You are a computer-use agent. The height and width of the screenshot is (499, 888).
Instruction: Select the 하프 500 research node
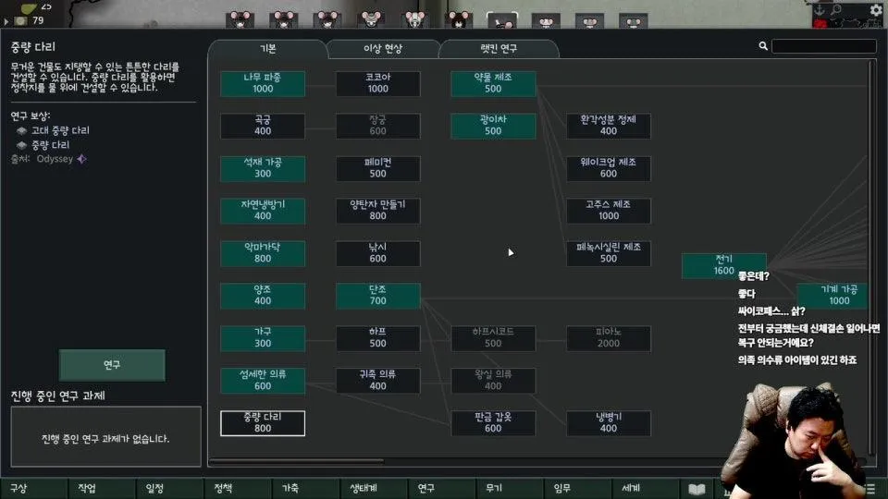coord(377,338)
